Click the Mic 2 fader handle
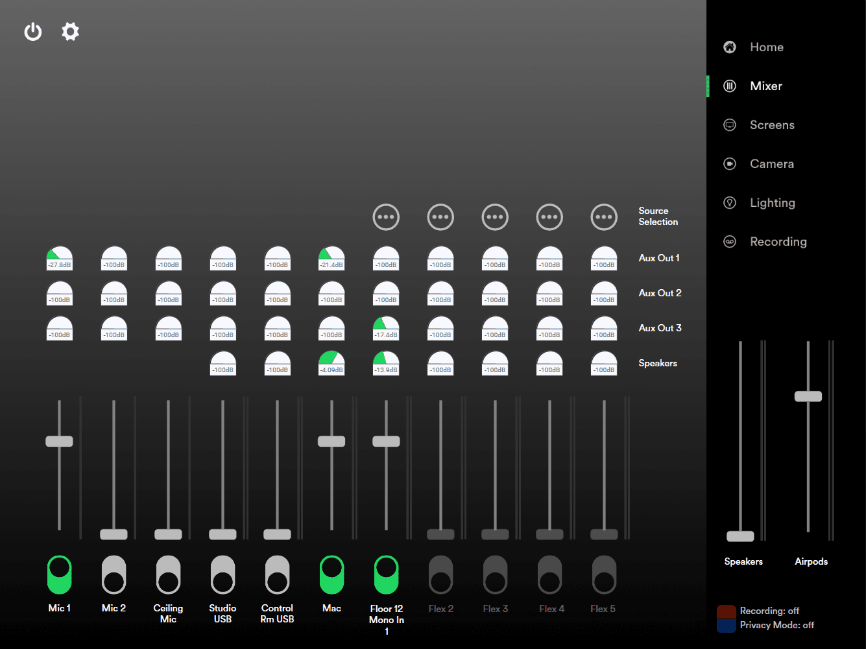Image resolution: width=866 pixels, height=649 pixels. click(x=114, y=534)
